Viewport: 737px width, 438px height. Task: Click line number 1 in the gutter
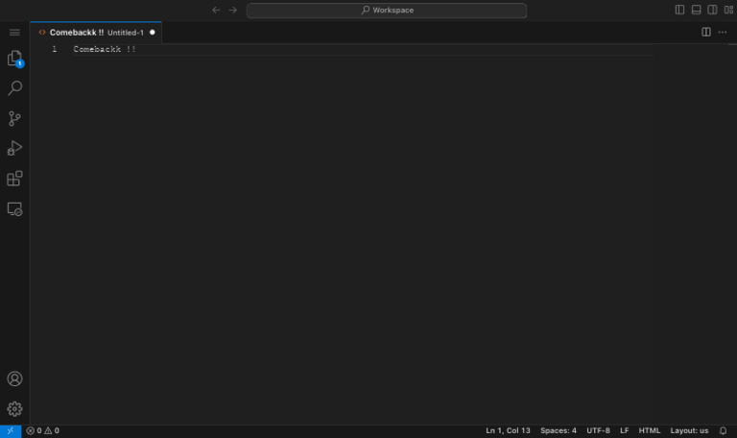click(x=55, y=49)
